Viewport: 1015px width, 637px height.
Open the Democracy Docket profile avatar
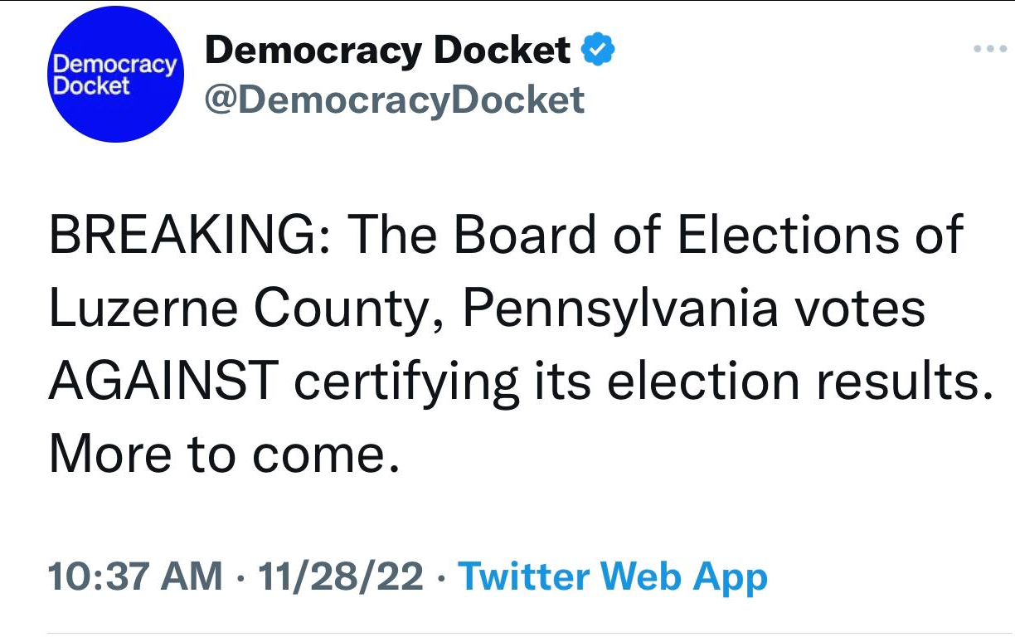coord(114,74)
